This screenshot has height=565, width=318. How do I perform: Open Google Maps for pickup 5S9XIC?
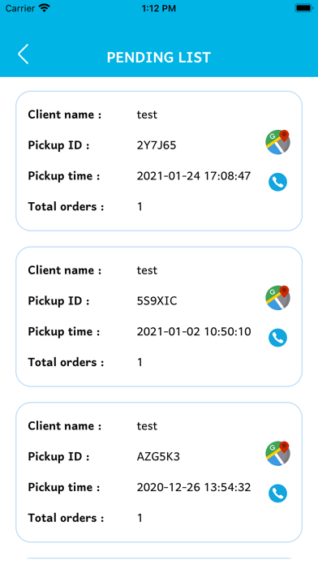click(277, 298)
